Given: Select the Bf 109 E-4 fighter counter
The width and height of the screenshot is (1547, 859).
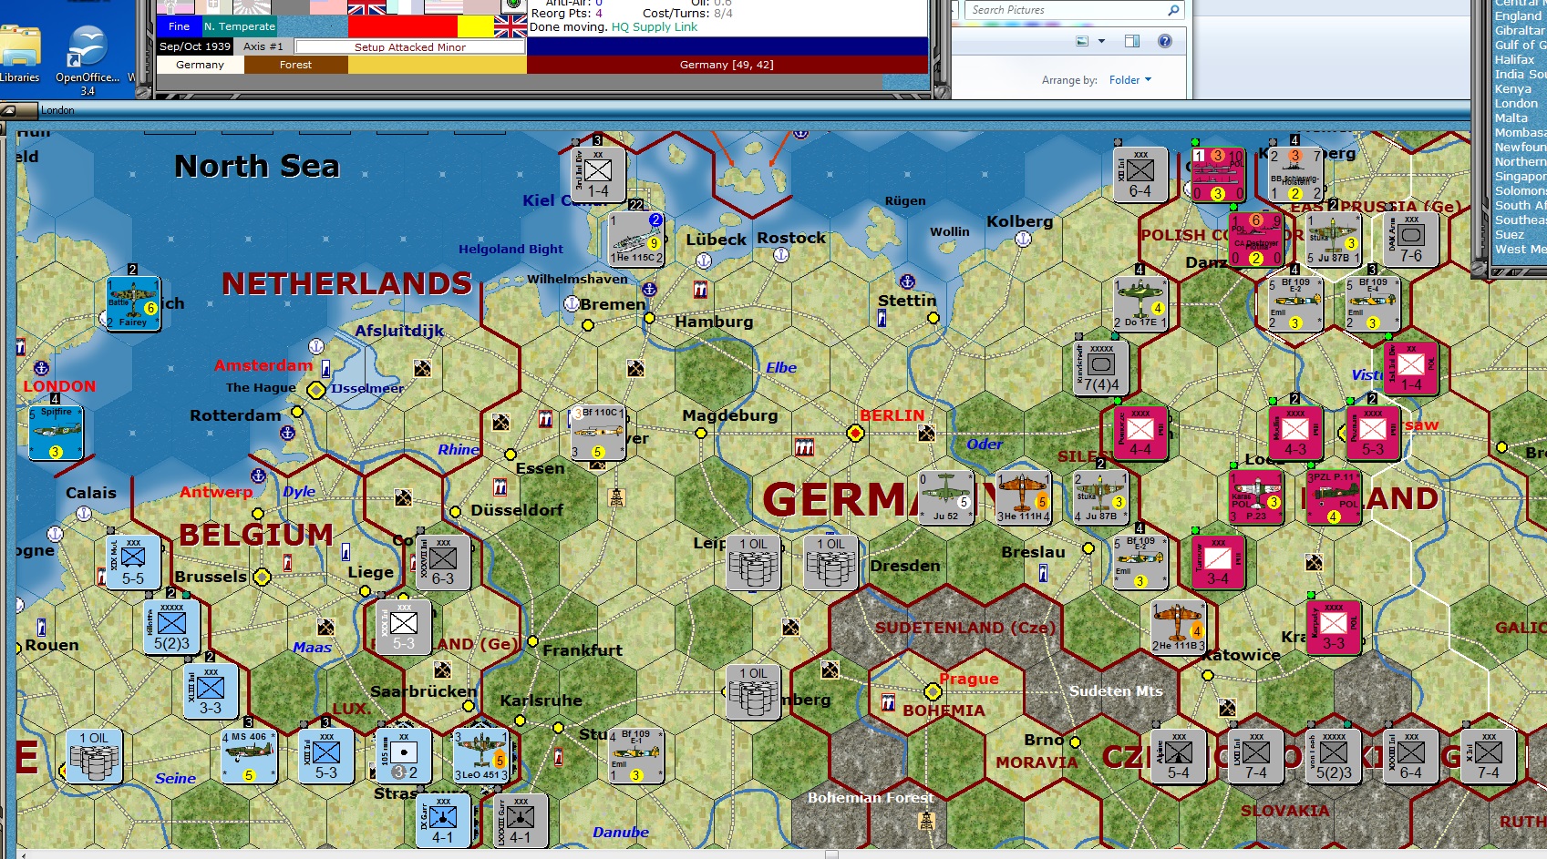Looking at the screenshot, I should pos(1373,303).
